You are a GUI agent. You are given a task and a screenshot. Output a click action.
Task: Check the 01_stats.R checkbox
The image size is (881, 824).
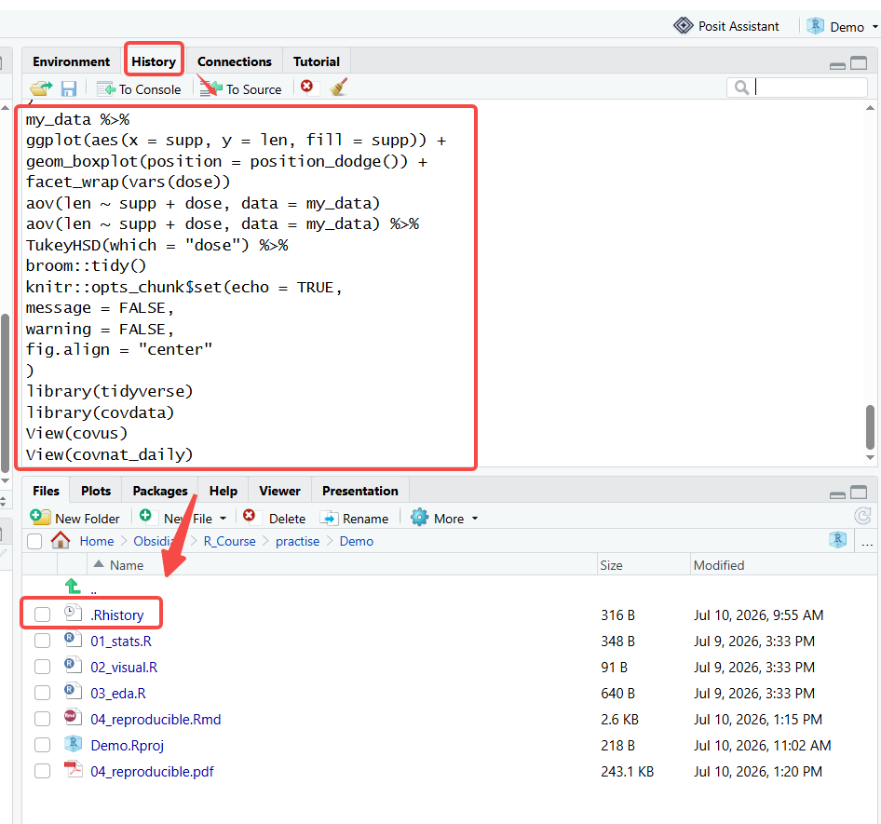click(42, 641)
